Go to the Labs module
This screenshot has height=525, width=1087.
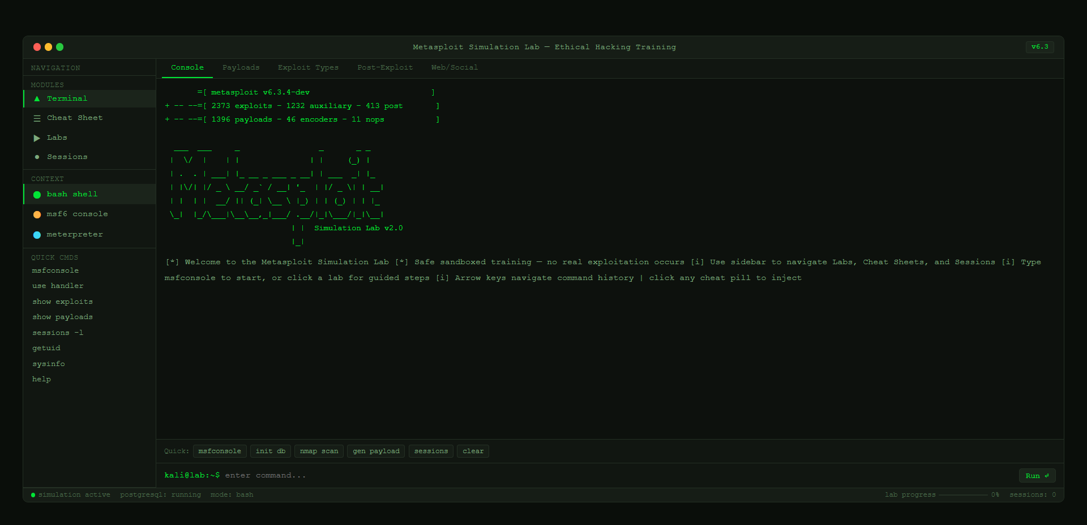pyautogui.click(x=89, y=137)
